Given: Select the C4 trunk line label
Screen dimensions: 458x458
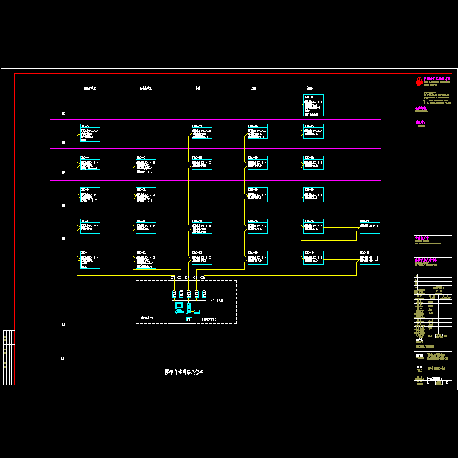Looking at the screenshot, I should tap(195, 278).
